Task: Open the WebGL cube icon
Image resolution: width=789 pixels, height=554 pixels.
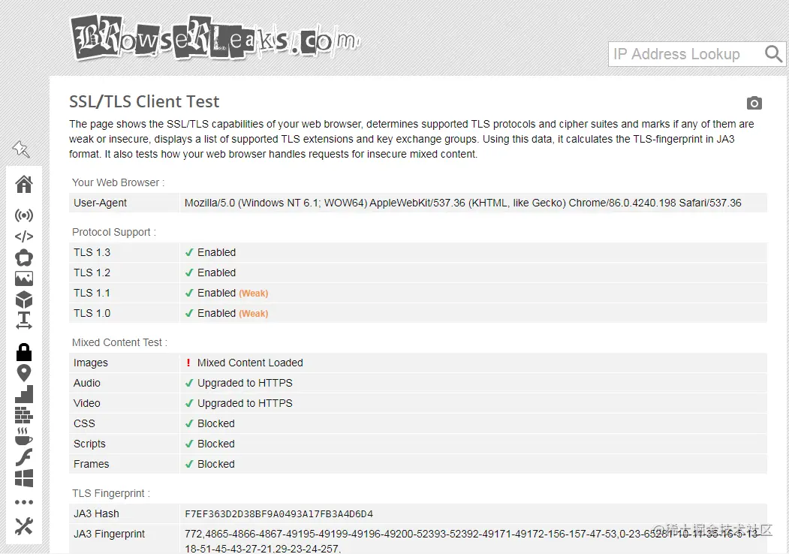Action: click(24, 300)
